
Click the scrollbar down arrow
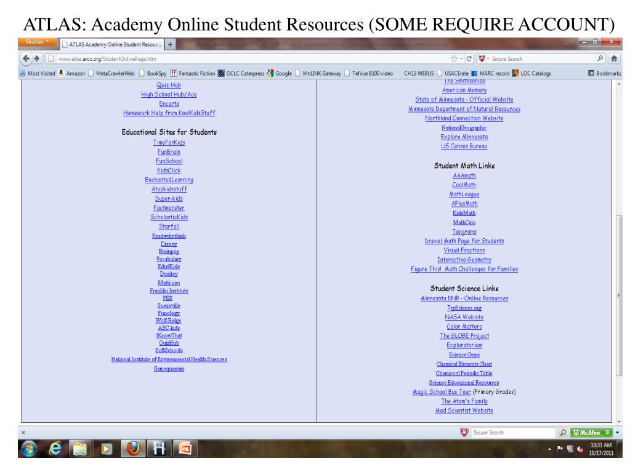tap(619, 422)
